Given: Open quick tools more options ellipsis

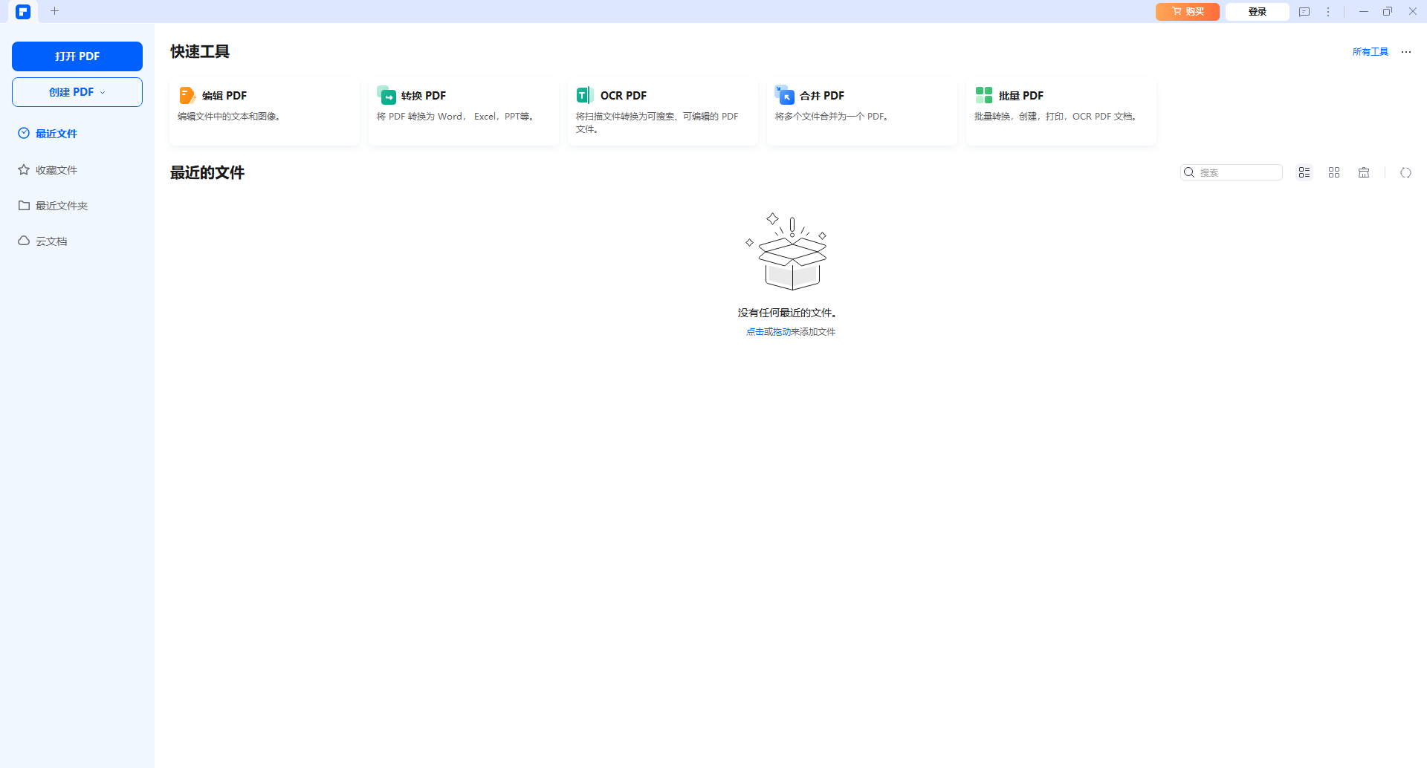Looking at the screenshot, I should (1406, 52).
